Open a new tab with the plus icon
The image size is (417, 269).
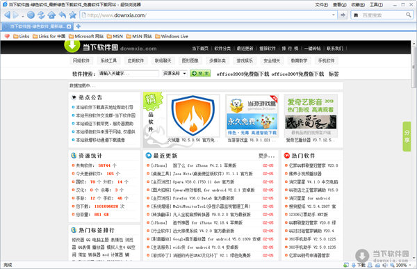click(78, 26)
